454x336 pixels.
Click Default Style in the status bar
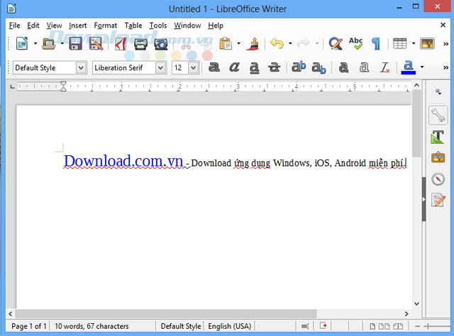click(181, 326)
